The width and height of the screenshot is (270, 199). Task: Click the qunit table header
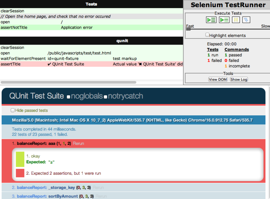tap(91, 41)
